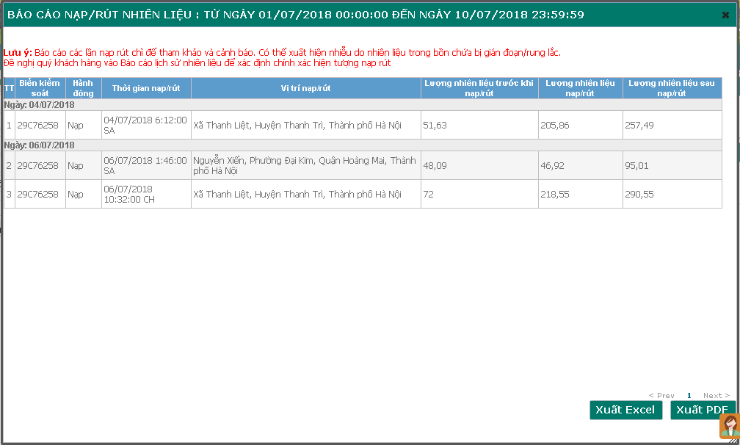
Task: Click the Vị trí nạp/rút column header
Action: 305,88
